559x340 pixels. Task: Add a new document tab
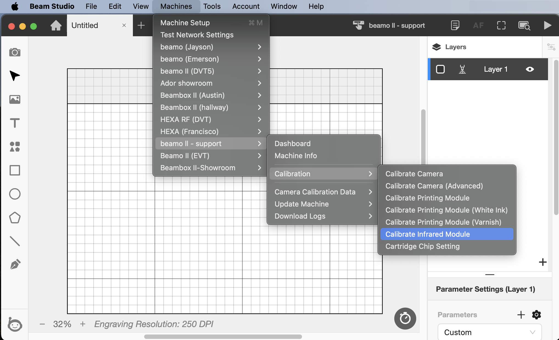coord(141,26)
